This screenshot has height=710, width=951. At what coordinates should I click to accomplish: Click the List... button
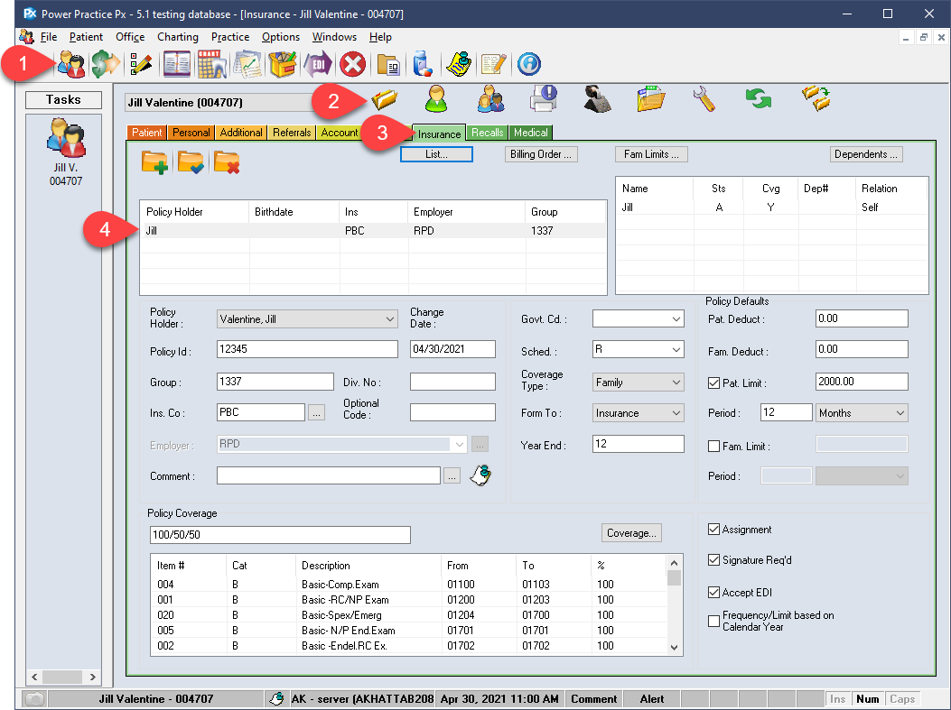pyautogui.click(x=437, y=154)
